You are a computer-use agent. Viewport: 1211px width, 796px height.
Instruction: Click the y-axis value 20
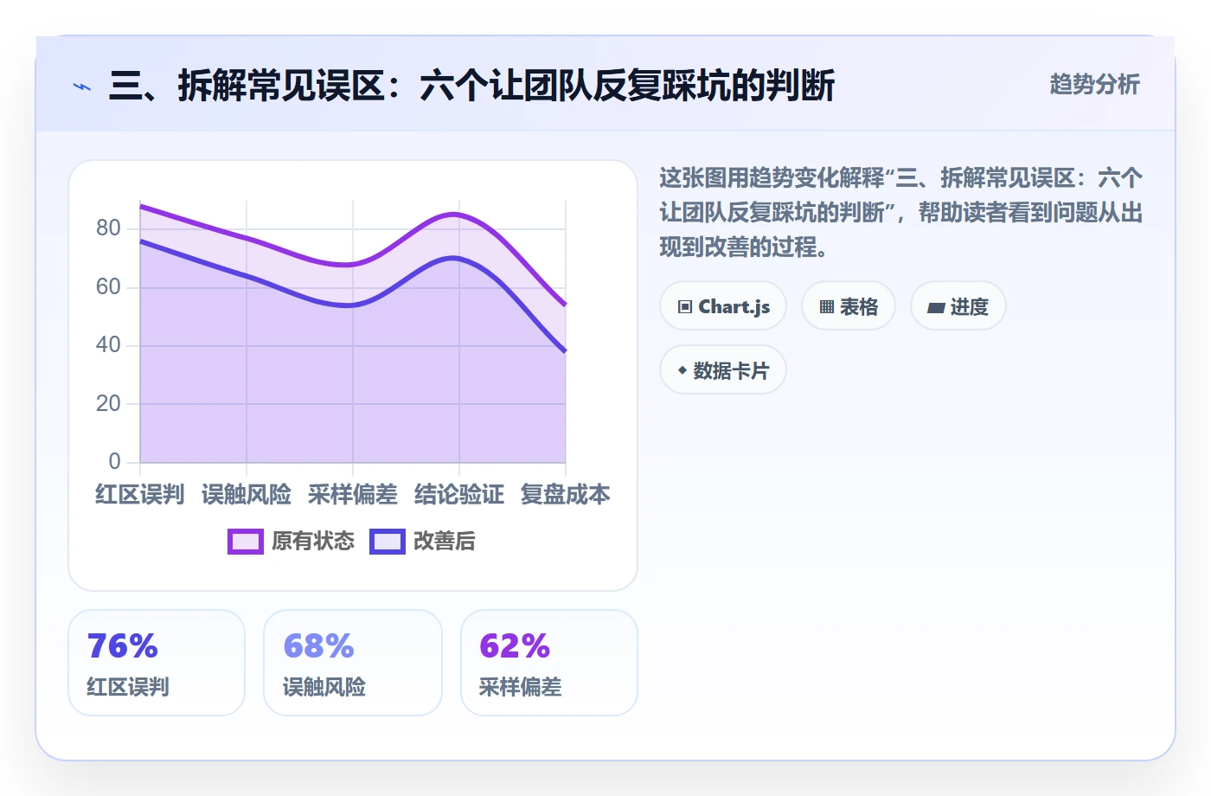pos(108,404)
